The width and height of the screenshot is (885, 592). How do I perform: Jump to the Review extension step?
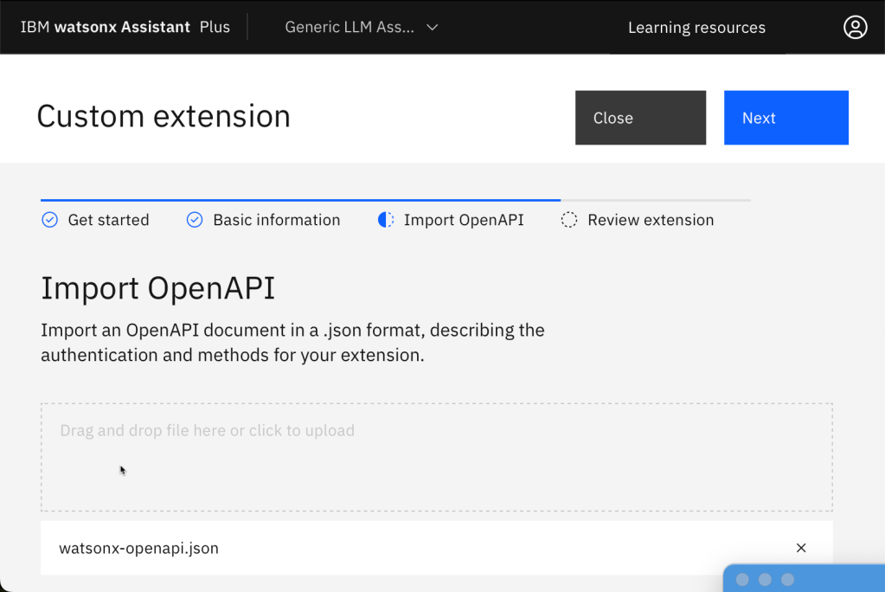tap(651, 220)
